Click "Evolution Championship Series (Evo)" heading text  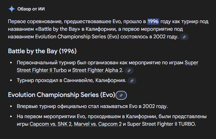coord(61,95)
